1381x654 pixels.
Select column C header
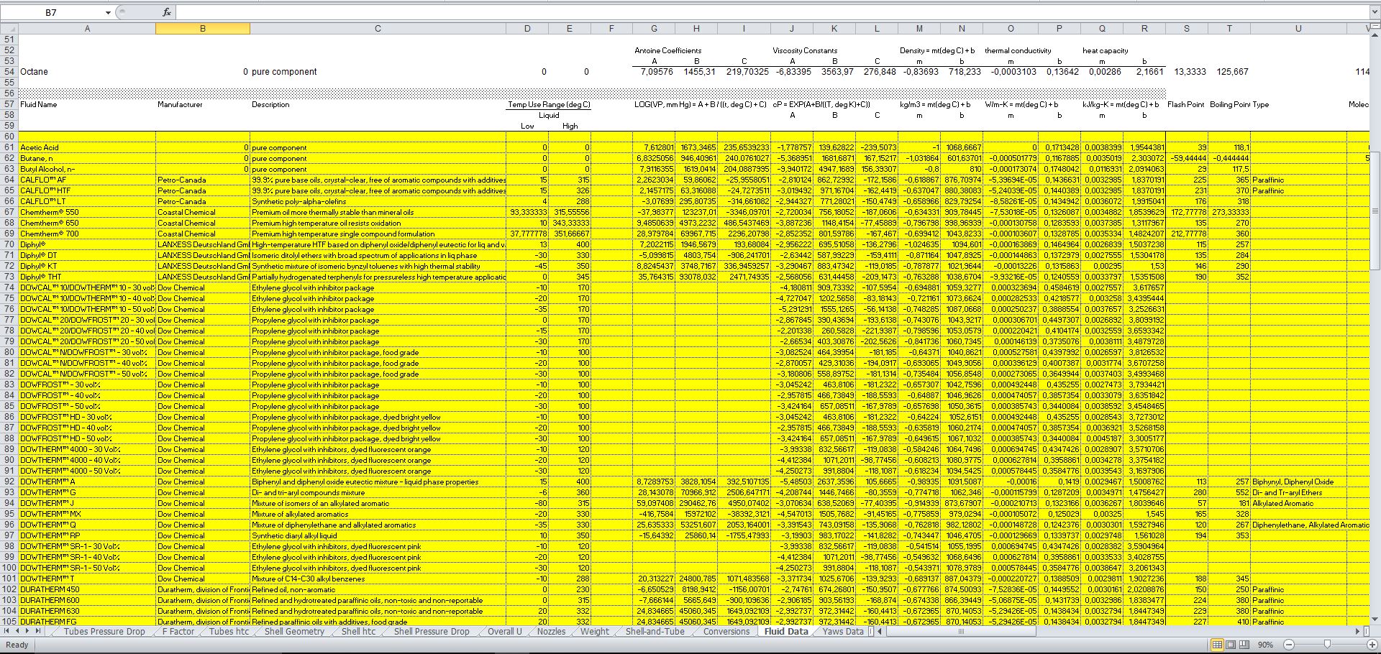(378, 29)
